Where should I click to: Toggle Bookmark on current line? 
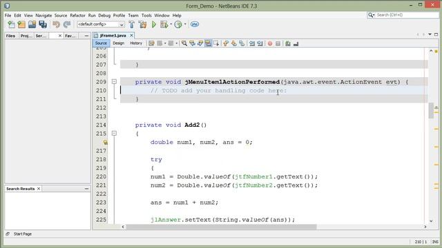tap(242, 43)
